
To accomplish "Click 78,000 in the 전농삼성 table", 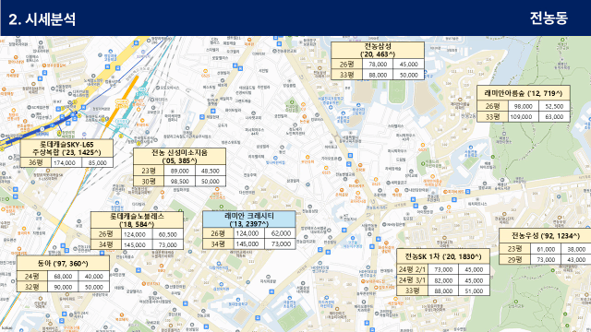I will pyautogui.click(x=378, y=65).
